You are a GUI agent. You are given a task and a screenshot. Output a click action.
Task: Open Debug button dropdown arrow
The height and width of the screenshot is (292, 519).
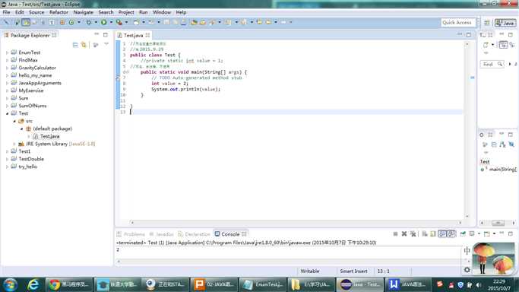[x=96, y=22]
